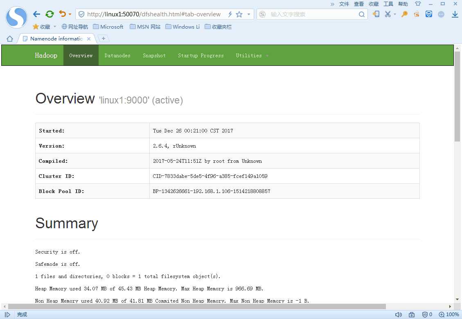Click the 收藏 star favorites button

coord(42,27)
